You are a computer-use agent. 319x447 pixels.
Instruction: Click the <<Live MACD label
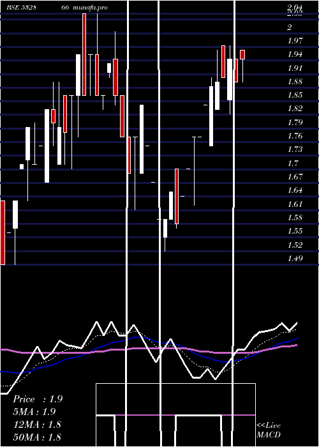pyautogui.click(x=269, y=430)
